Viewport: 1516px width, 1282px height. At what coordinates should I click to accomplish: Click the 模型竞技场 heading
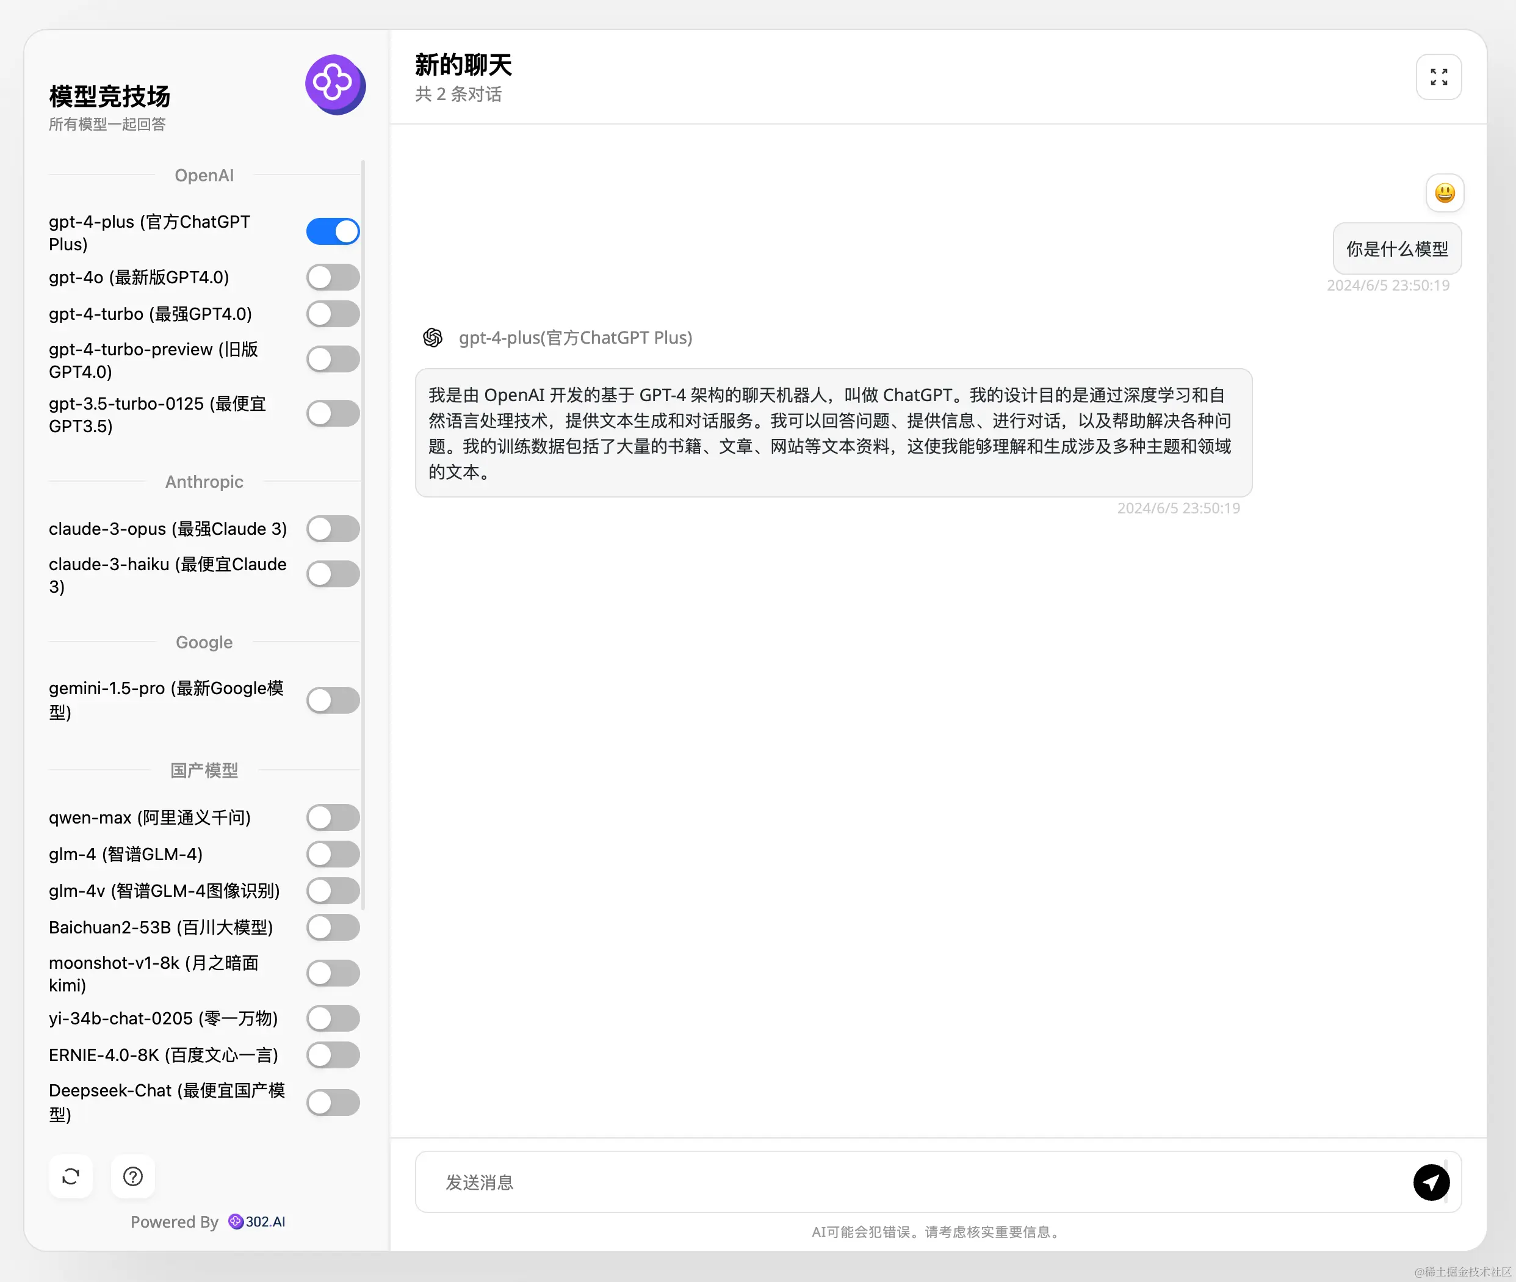110,96
